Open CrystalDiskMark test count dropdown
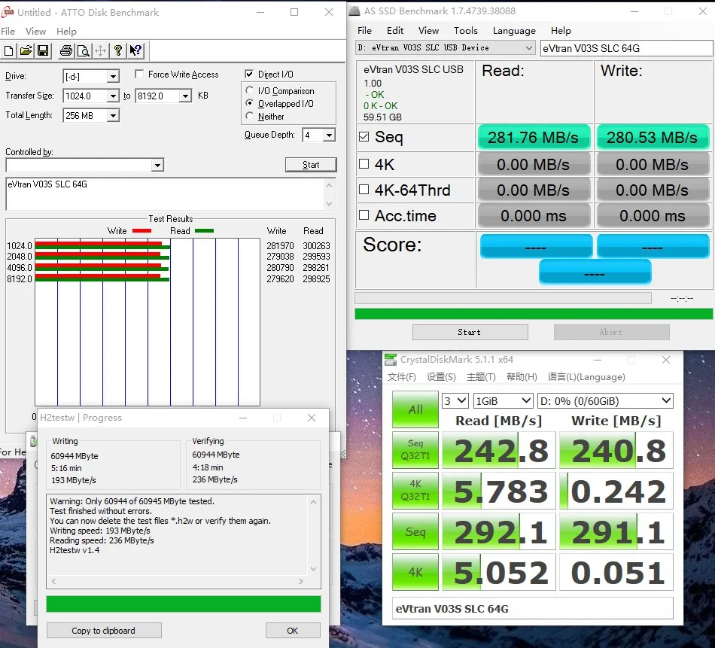 click(455, 401)
